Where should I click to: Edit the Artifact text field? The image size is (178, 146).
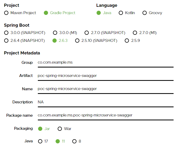(105, 76)
